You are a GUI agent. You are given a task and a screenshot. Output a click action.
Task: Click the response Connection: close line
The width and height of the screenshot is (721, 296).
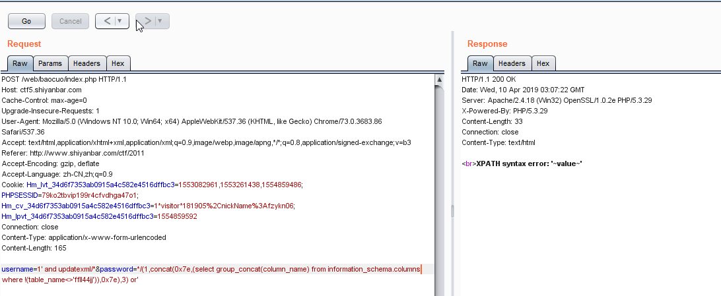pyautogui.click(x=490, y=132)
